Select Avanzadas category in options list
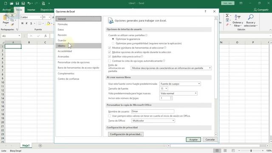 tap(78, 57)
